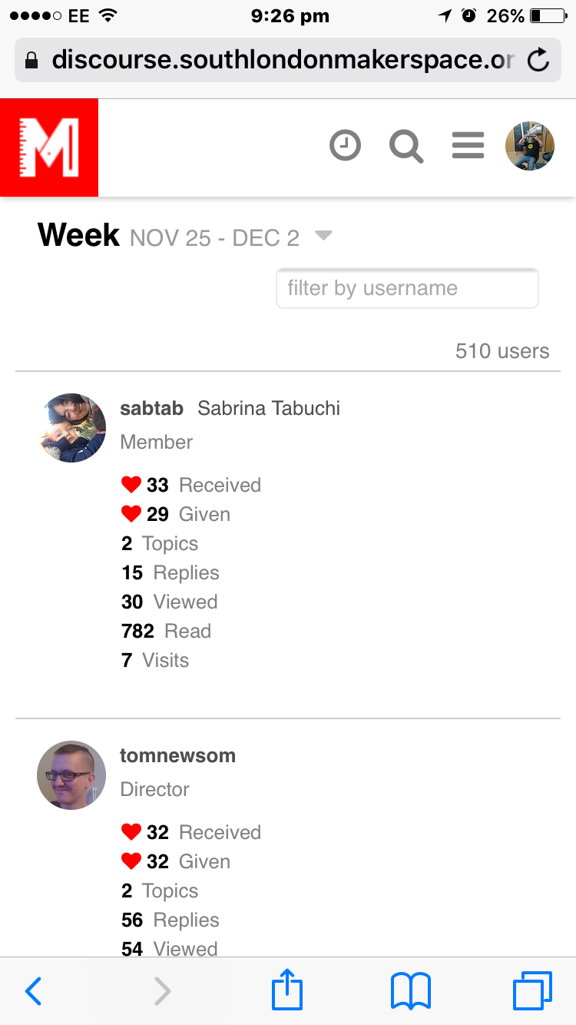Open the latest topics clock icon
This screenshot has width=576, height=1025.
346,145
